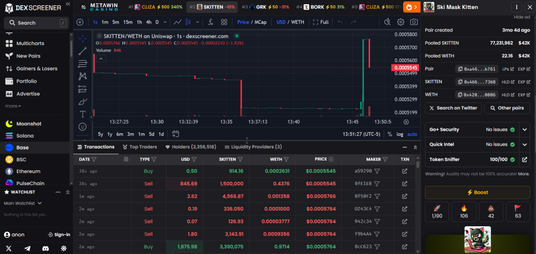Open the chart style dropdown arrow

197,22
